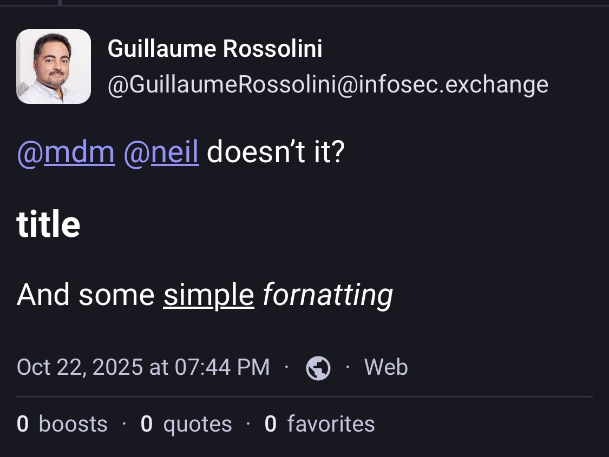
Task: Click the divider line above the stats
Action: pos(304,397)
